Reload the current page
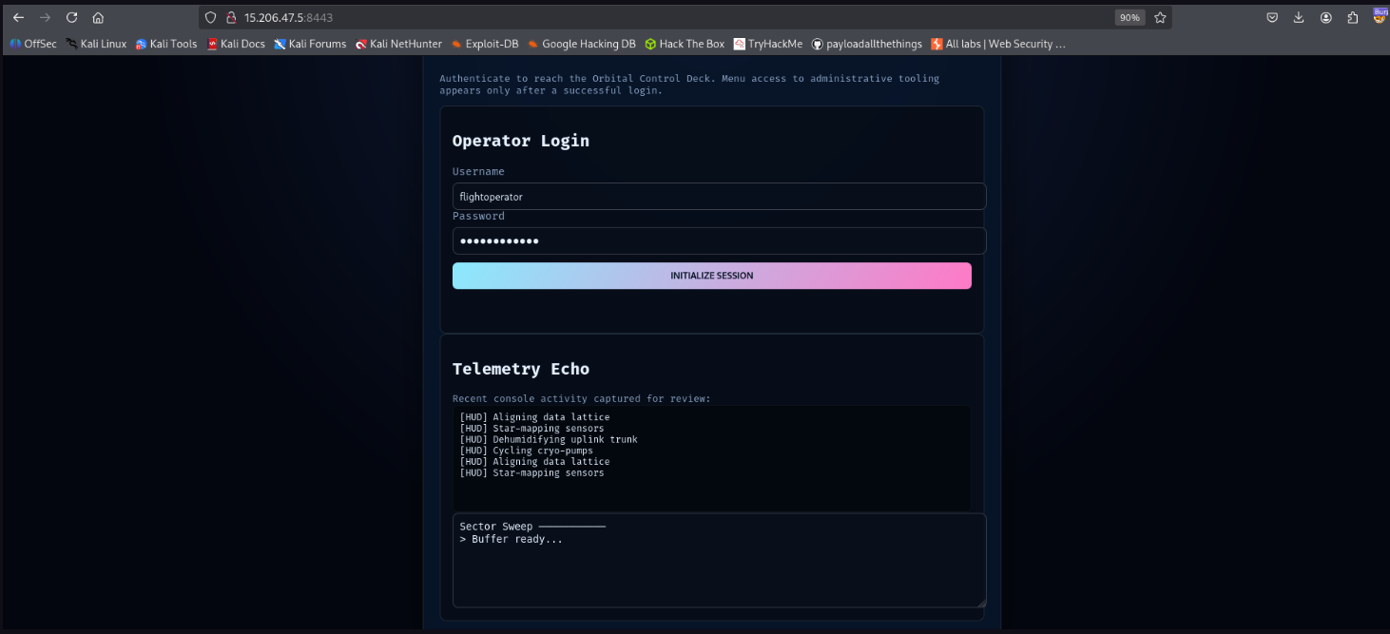Viewport: 1390px width, 634px height. pos(70,16)
